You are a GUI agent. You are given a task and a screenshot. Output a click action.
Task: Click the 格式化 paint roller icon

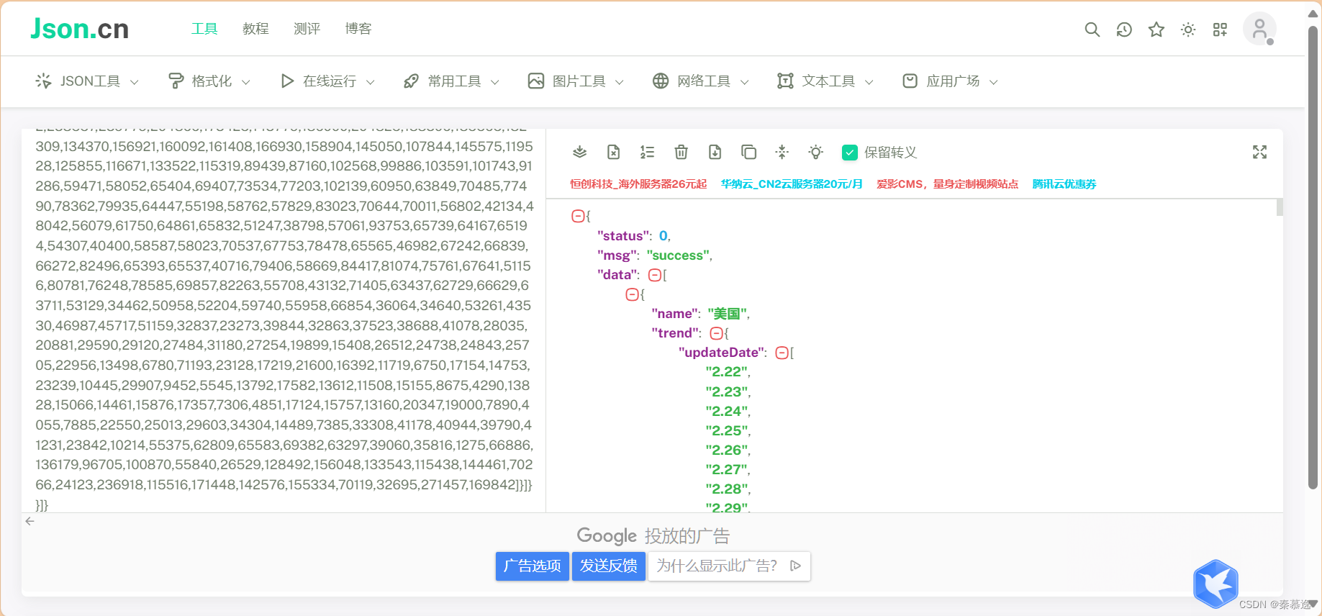[x=175, y=81]
